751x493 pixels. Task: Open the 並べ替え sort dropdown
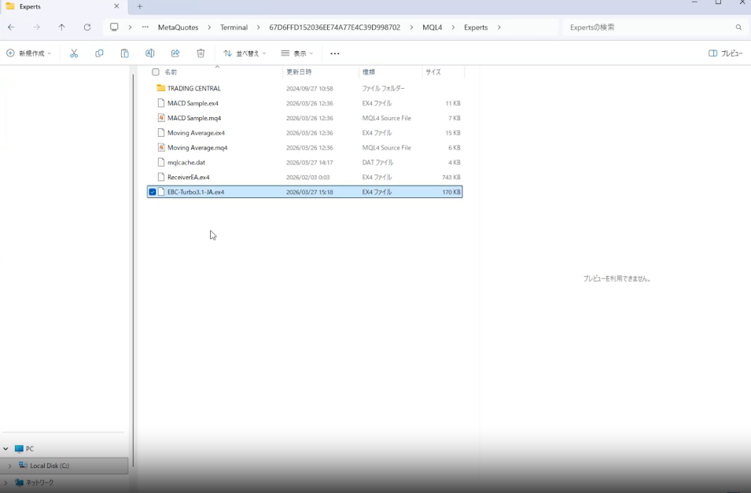coord(245,53)
